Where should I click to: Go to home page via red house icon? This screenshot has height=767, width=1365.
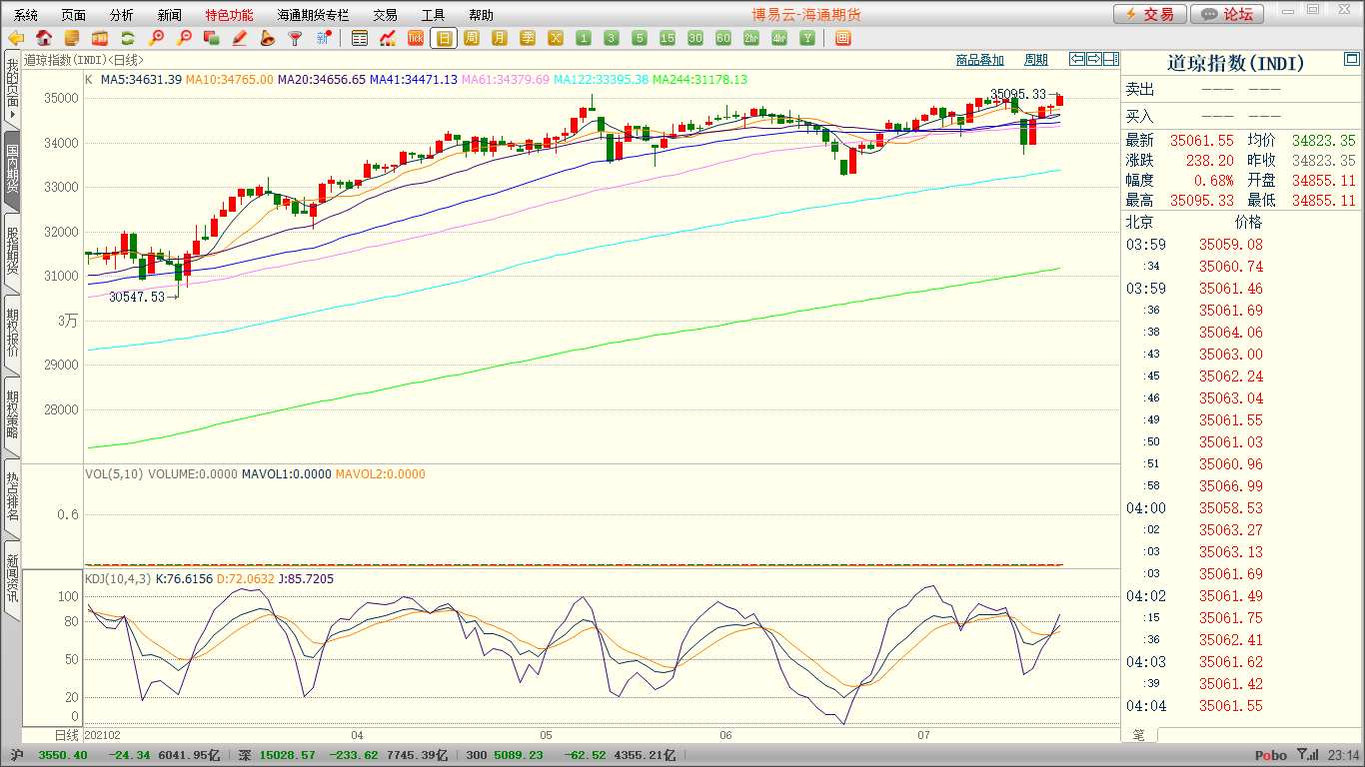tap(44, 39)
